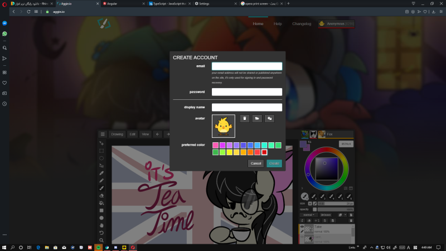This screenshot has width=446, height=251.
Task: Open the Edit menu
Action: pos(133,134)
